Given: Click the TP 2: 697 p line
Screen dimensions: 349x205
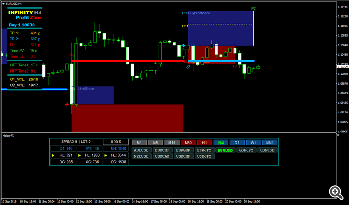Looking at the screenshot, I should pos(25,39).
